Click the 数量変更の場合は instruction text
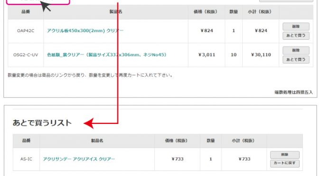This screenshot has width=319, height=176. (x=90, y=75)
